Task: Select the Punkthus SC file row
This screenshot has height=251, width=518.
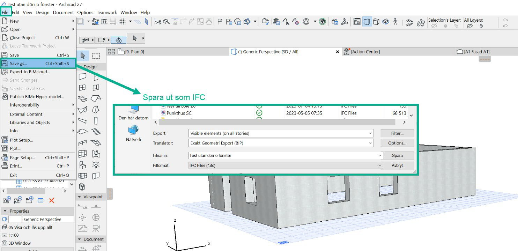Action: coord(281,113)
